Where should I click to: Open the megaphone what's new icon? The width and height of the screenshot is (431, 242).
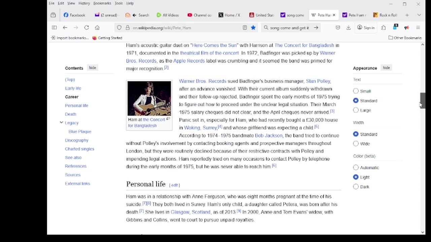(406, 28)
